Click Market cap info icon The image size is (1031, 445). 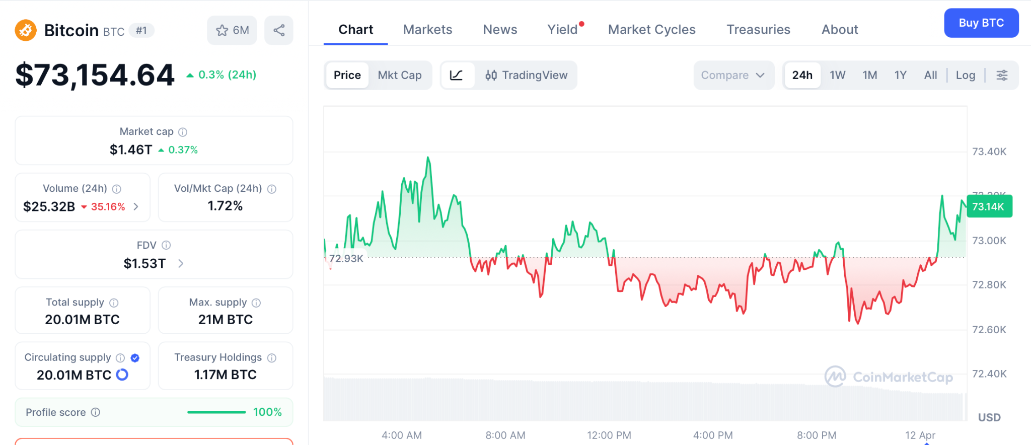tap(183, 132)
